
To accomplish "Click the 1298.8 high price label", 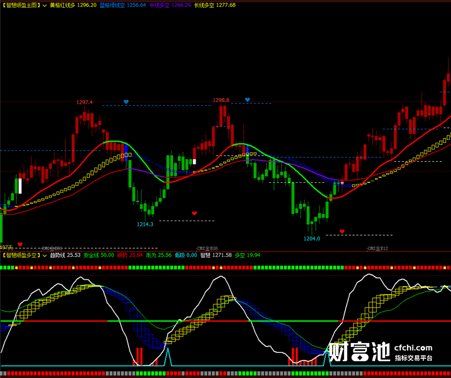I will pos(221,100).
